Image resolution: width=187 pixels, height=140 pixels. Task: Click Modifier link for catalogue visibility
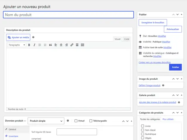click(157, 56)
